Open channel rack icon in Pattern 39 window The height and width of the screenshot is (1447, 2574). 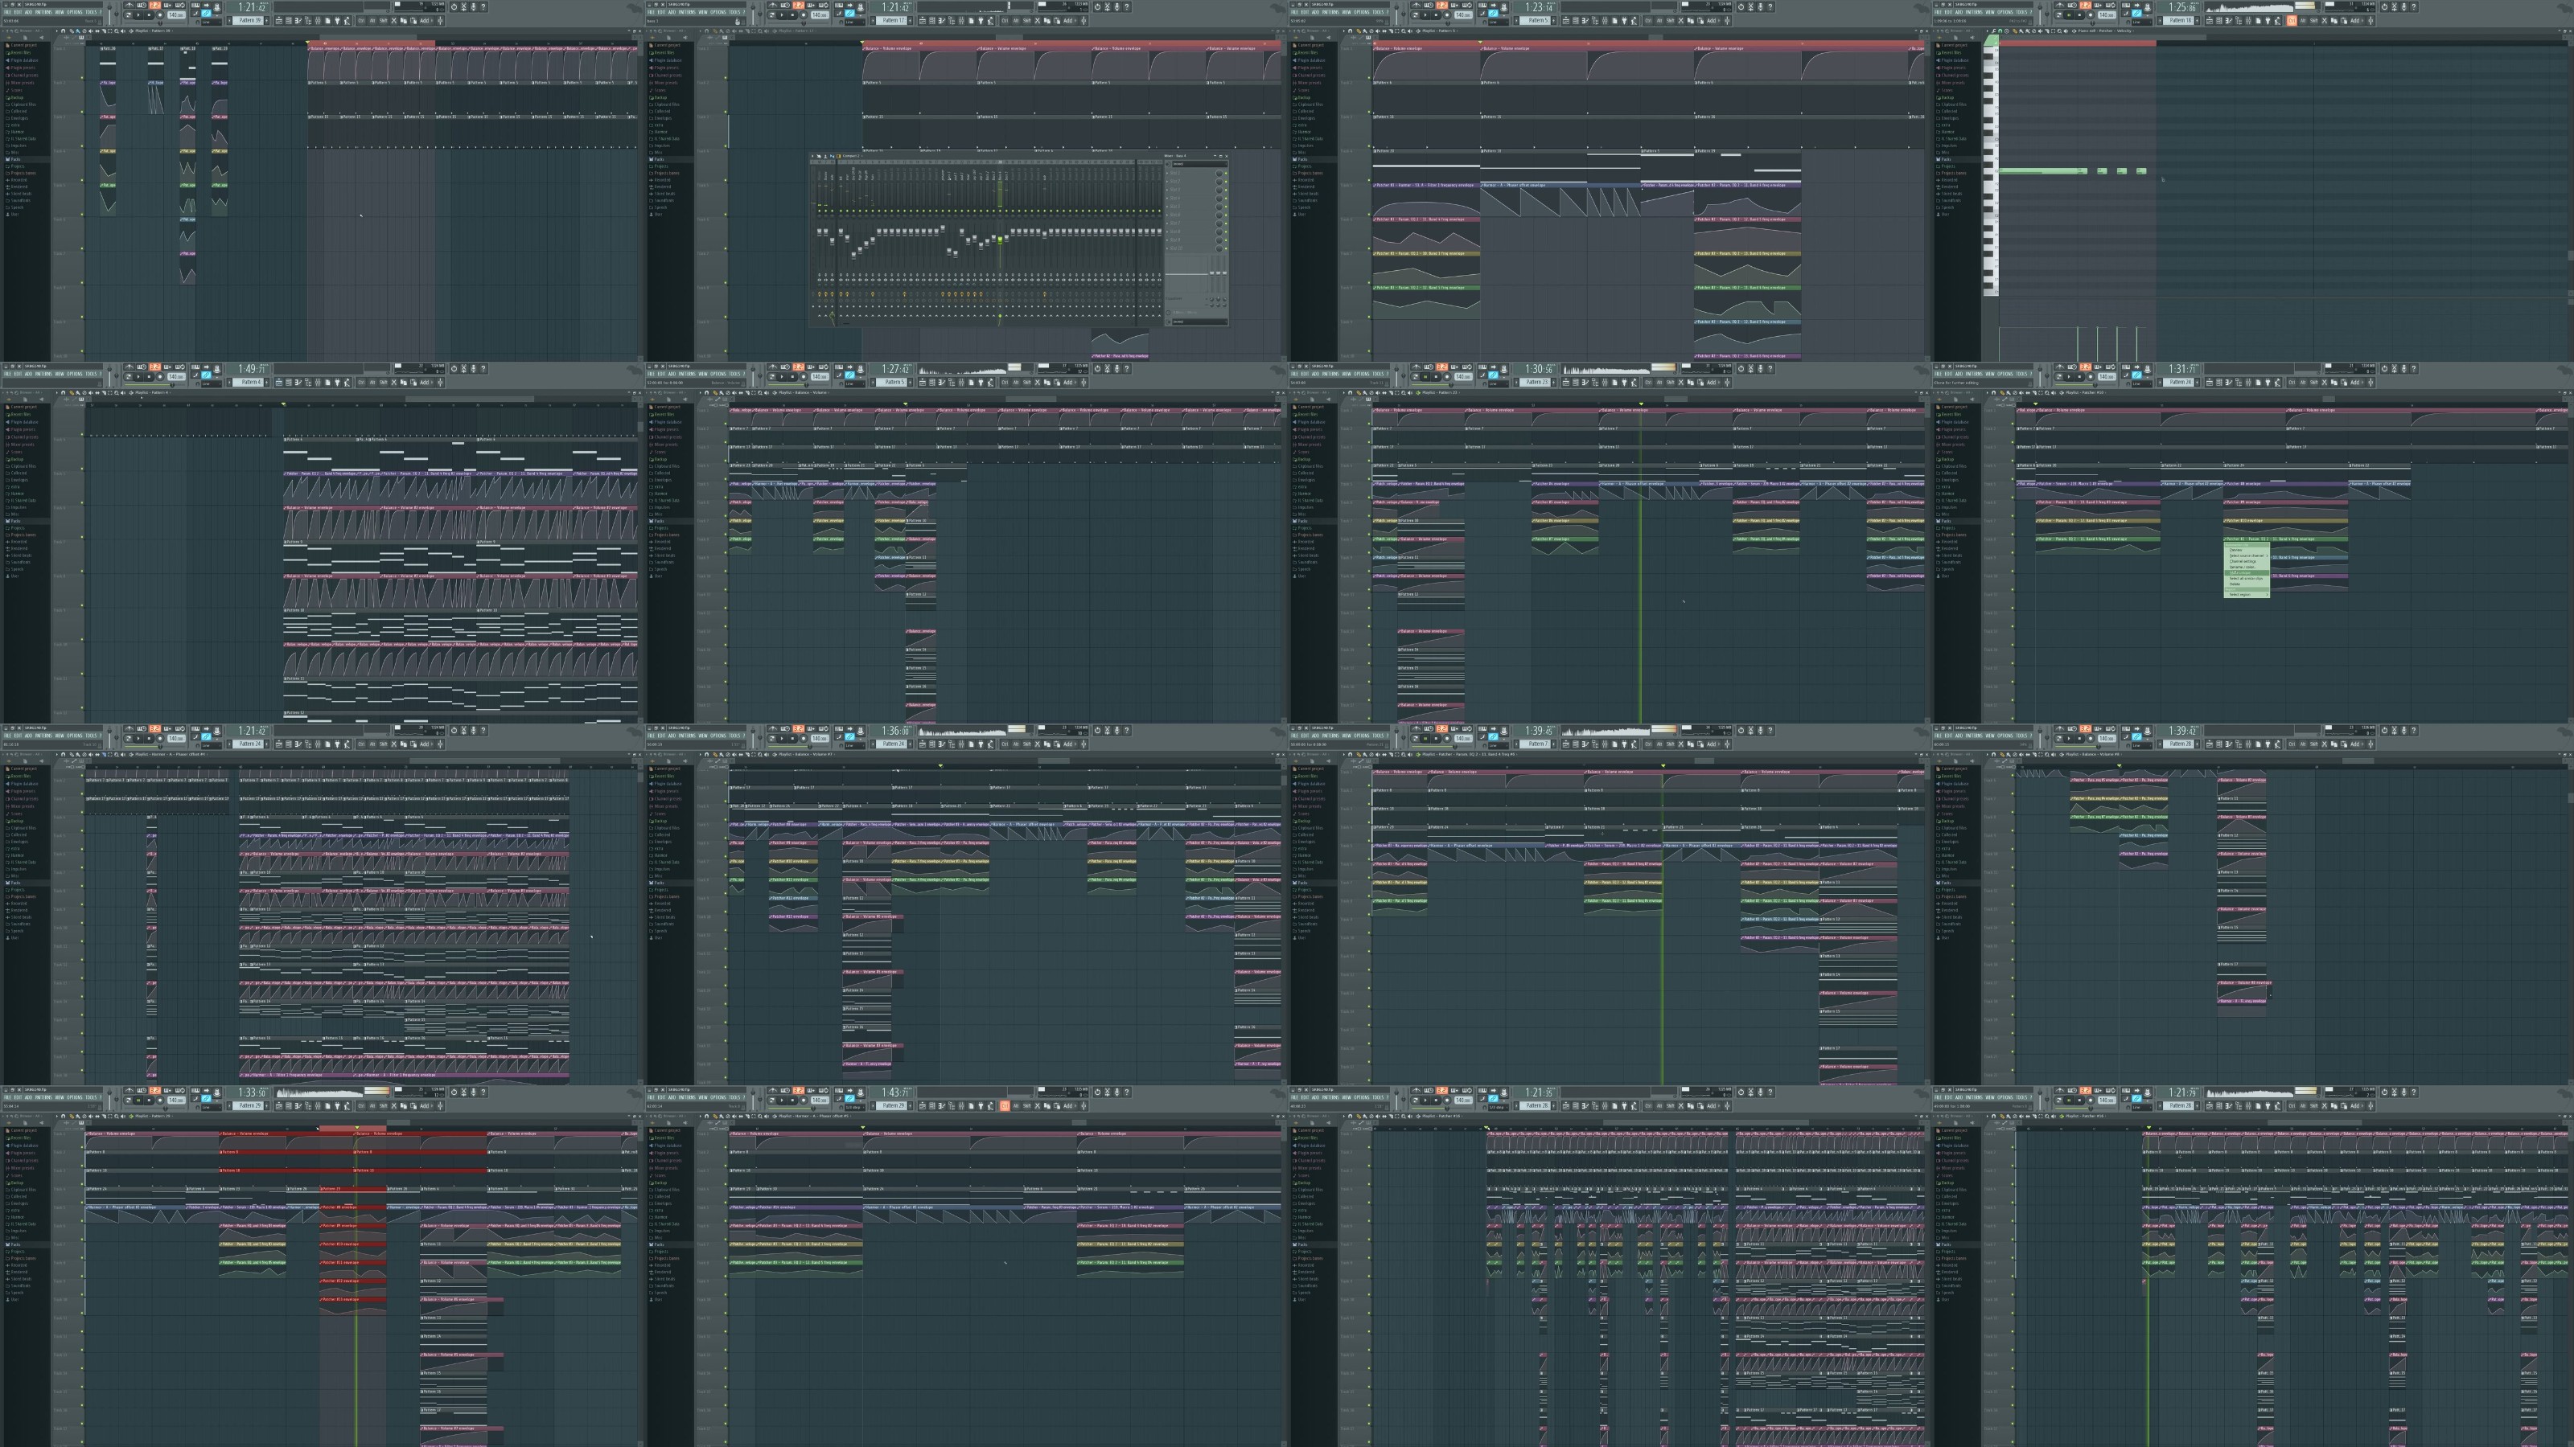click(x=289, y=21)
